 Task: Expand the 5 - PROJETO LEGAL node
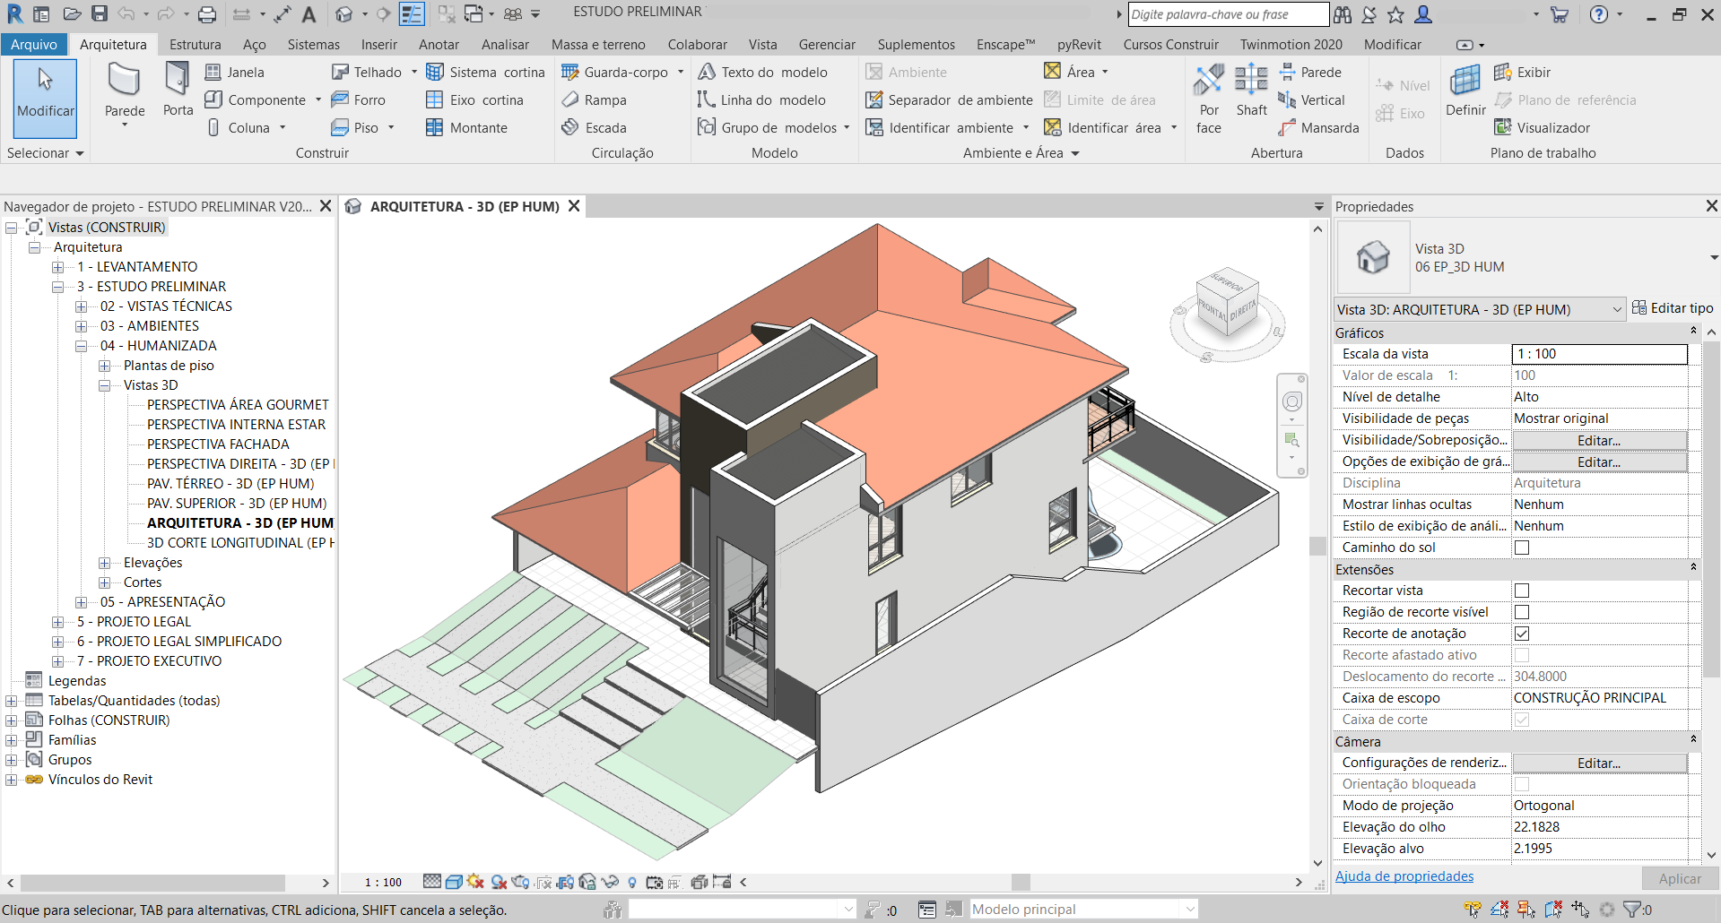click(x=58, y=622)
